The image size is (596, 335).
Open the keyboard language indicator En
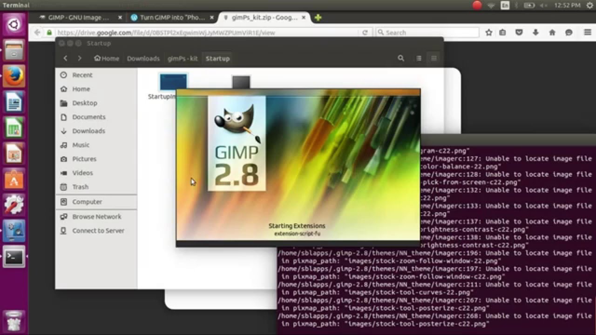[x=505, y=5]
